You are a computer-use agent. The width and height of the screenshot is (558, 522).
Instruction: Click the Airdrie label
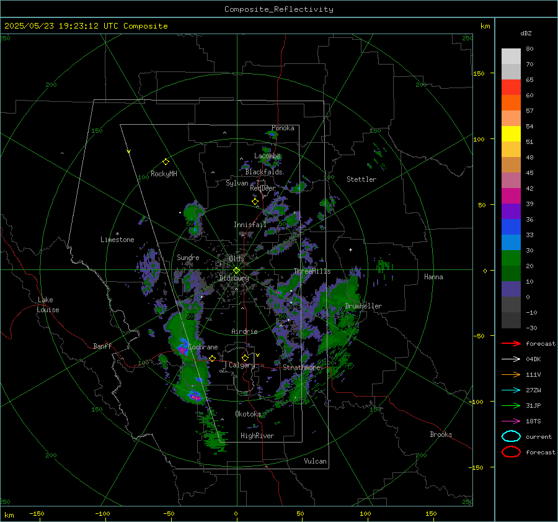coord(244,331)
